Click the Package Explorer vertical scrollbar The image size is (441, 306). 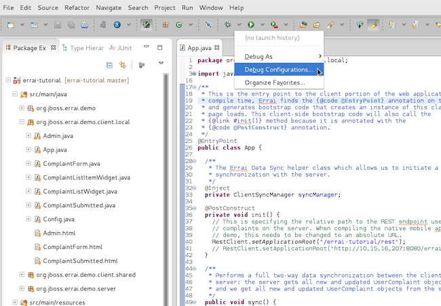click(x=166, y=190)
